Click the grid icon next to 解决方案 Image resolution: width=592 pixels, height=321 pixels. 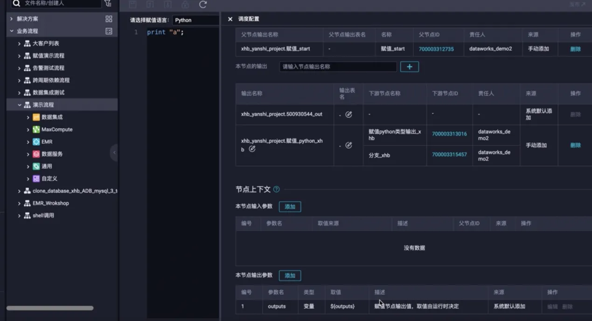[109, 19]
